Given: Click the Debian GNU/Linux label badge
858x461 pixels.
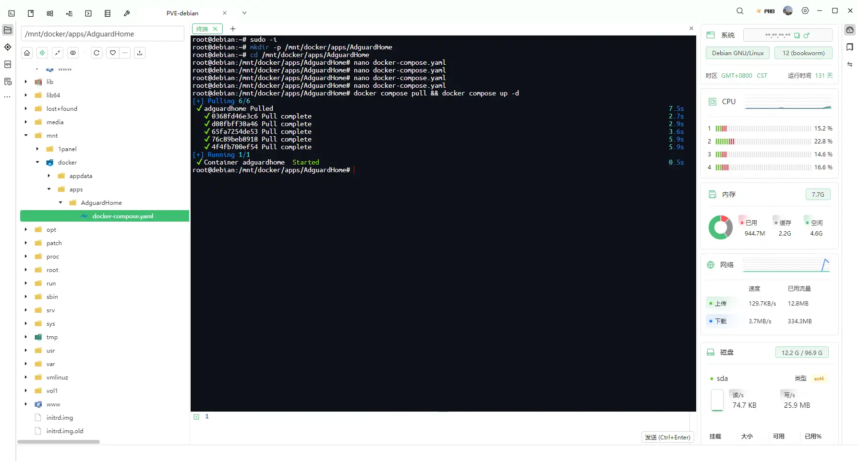Looking at the screenshot, I should [737, 53].
